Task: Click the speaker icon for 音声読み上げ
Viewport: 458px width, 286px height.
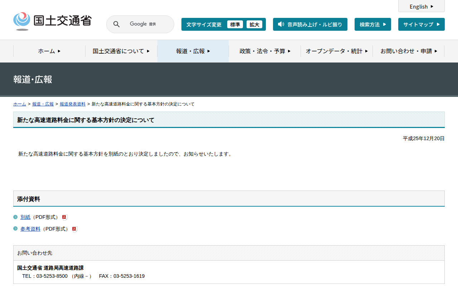Action: click(281, 24)
